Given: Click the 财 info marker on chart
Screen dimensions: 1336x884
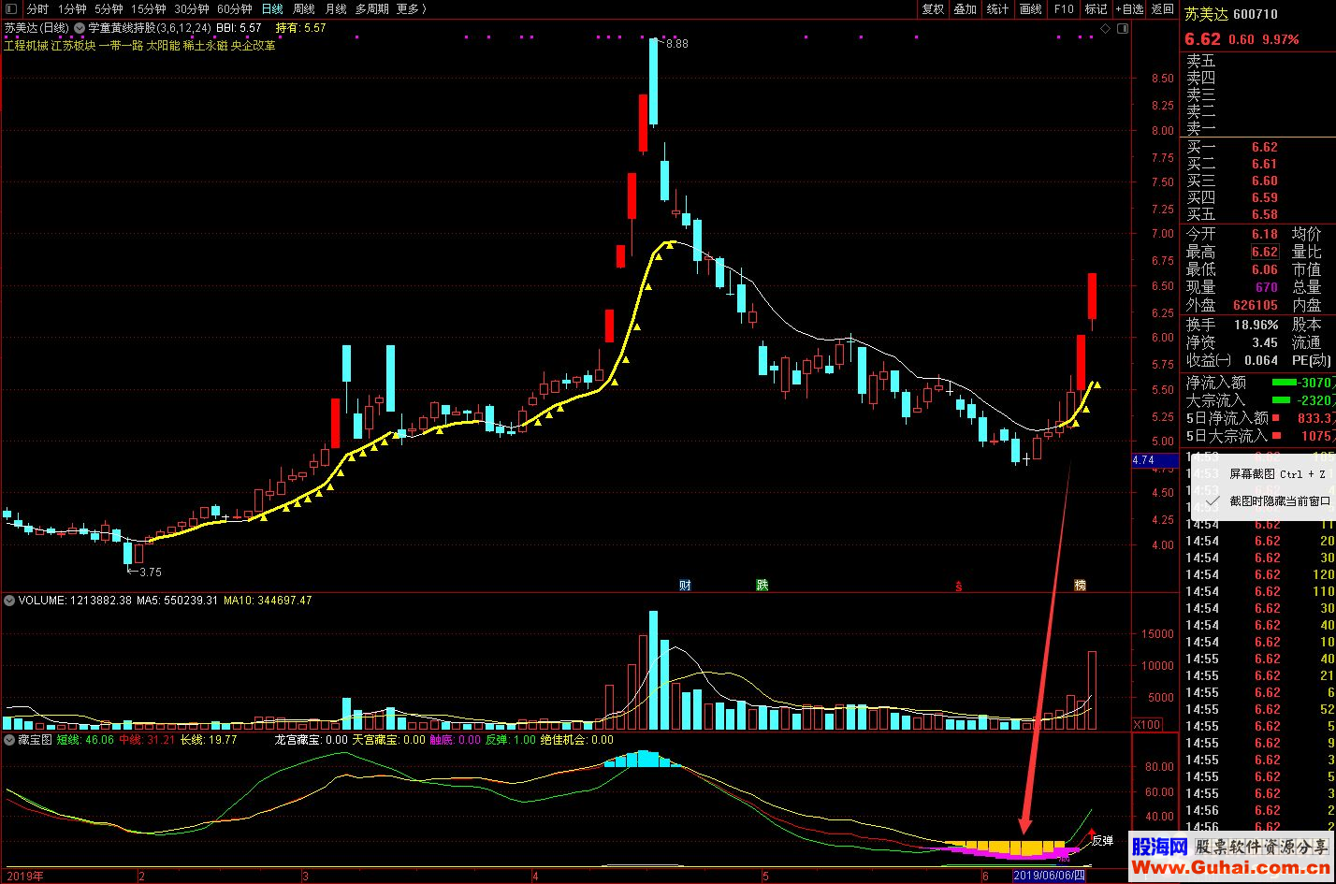Looking at the screenshot, I should pos(685,586).
